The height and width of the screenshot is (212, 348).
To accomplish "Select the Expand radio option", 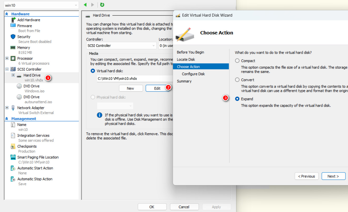I will (237, 99).
